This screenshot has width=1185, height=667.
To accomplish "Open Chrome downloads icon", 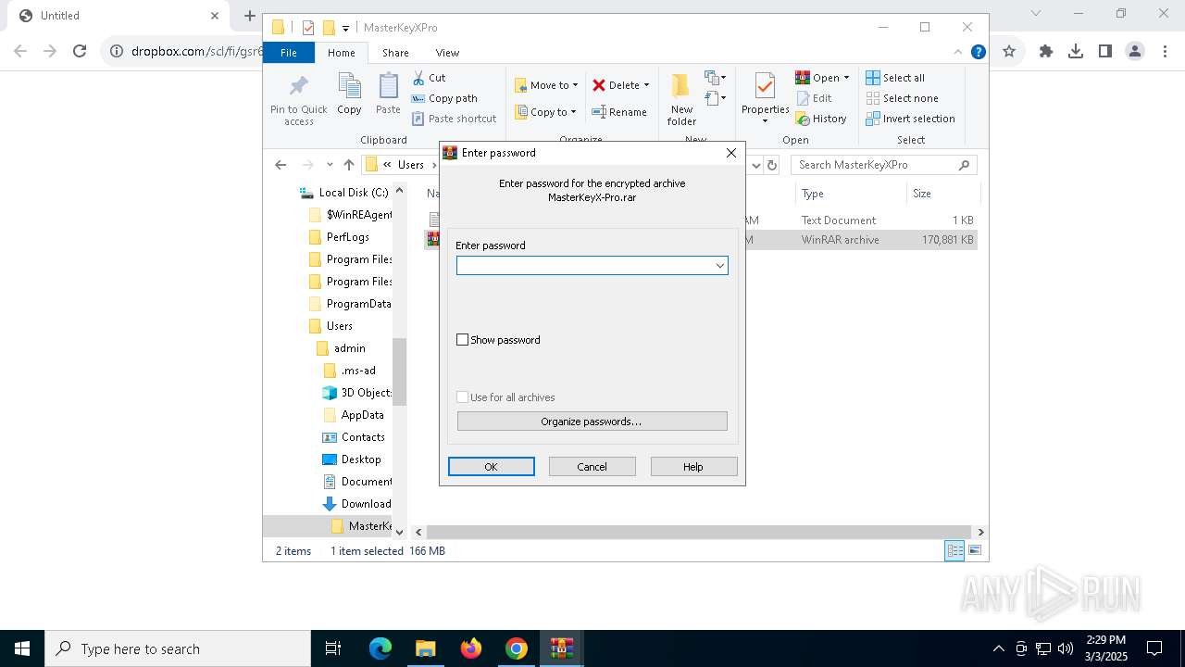I will (1076, 51).
